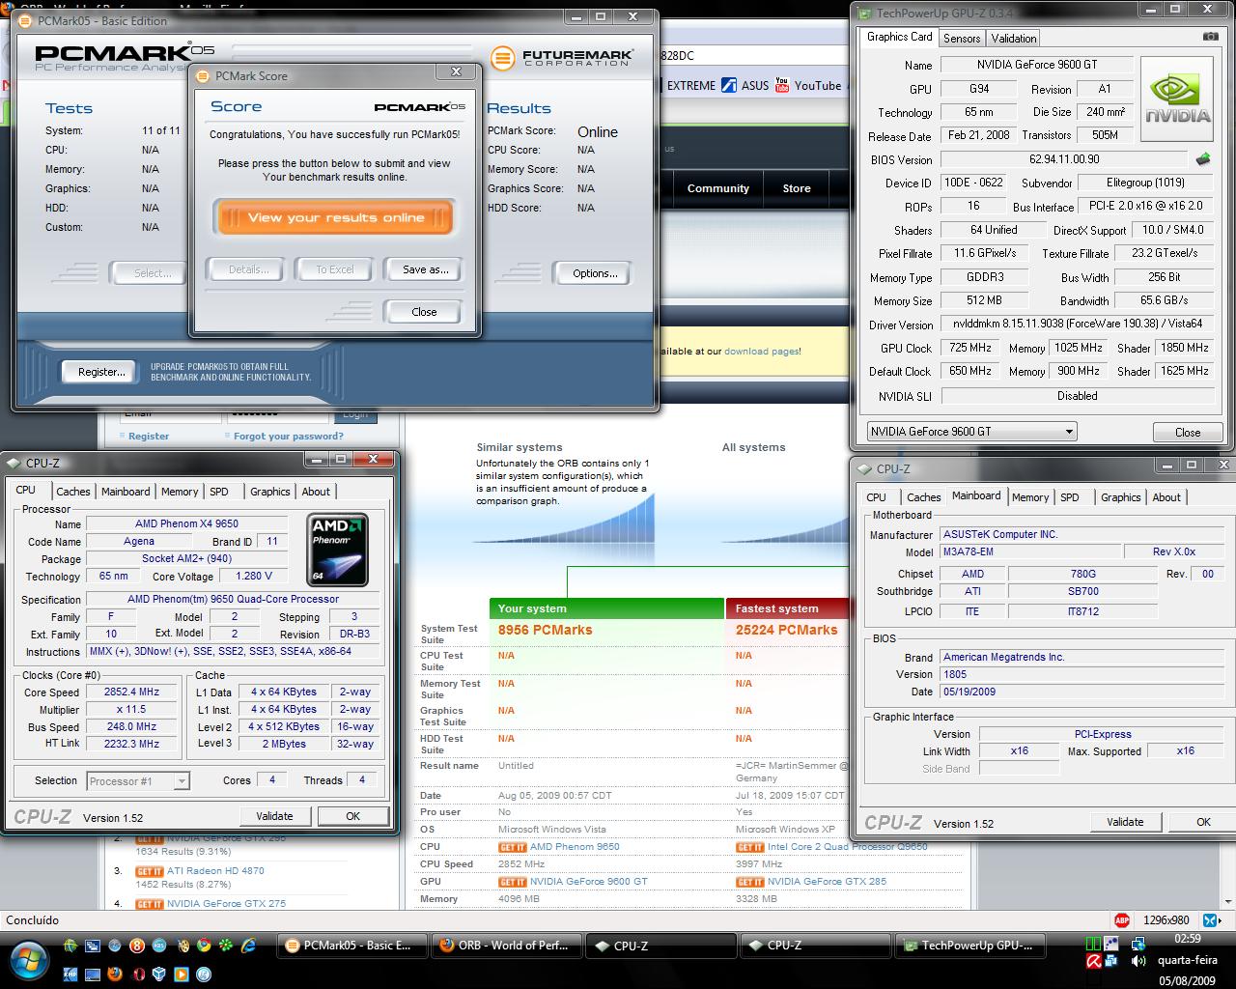Open the download pages link
The width and height of the screenshot is (1236, 989).
pos(762,351)
